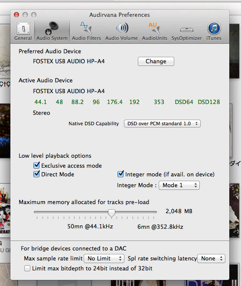
Task: Open Max sample rate limit dropdown
Action: [x=104, y=258]
